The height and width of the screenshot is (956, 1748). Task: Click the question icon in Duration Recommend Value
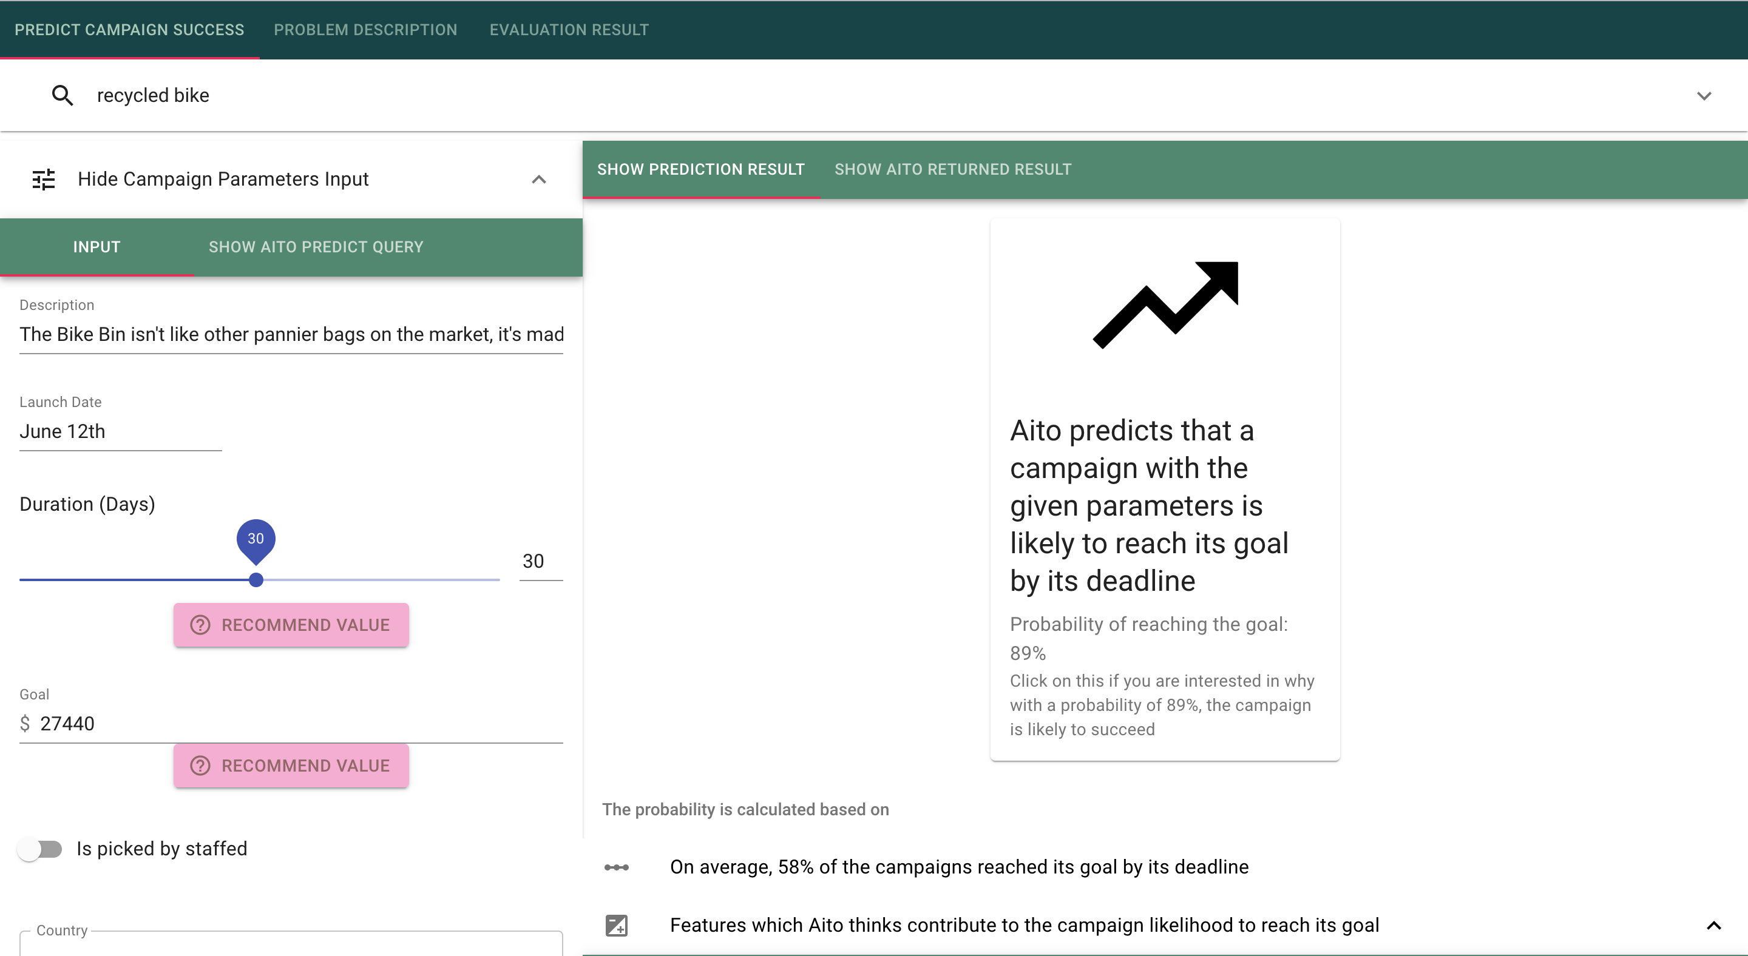(200, 625)
